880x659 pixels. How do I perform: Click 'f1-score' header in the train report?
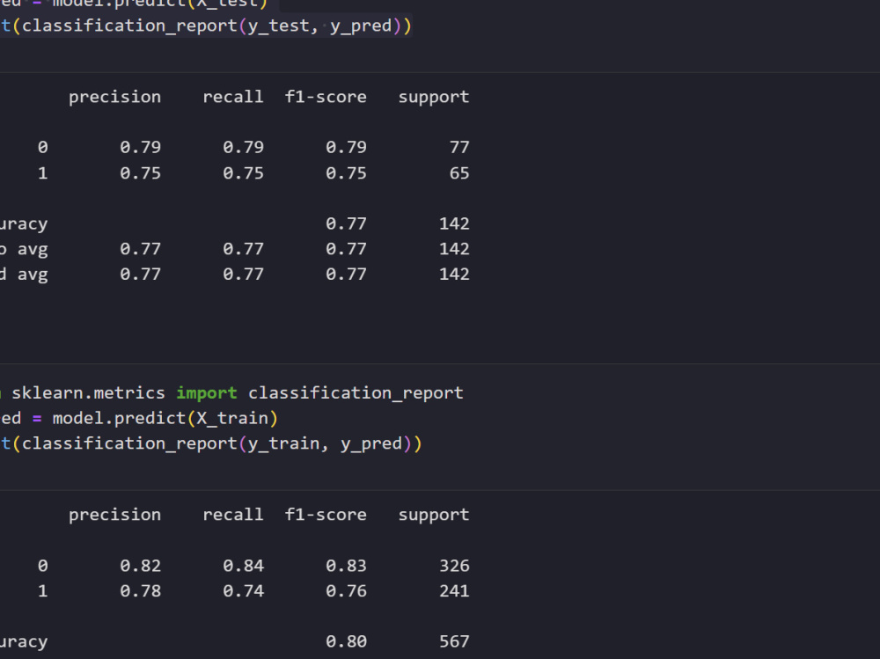click(x=326, y=515)
